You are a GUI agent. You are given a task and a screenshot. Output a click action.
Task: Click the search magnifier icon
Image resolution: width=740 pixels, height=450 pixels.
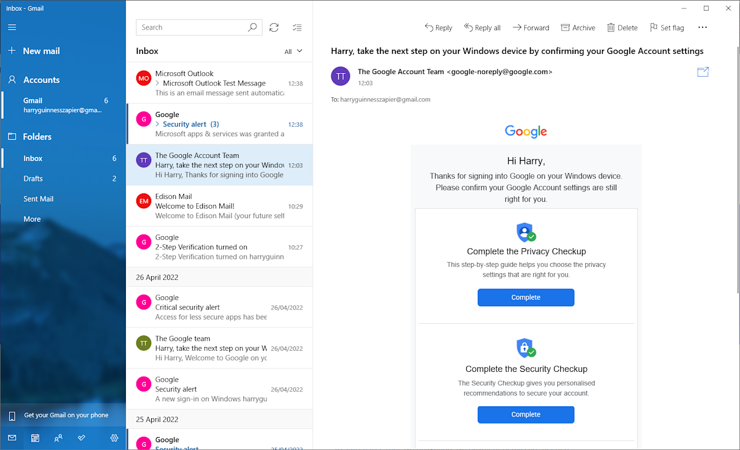[253, 27]
